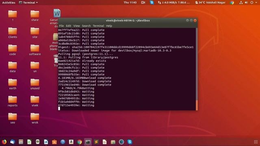Screen dimensions: 260x146
Task: Select the 'wrok' desktop folder
Action: [35, 118]
